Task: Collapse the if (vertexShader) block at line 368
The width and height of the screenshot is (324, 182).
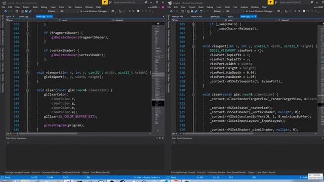Action: pyautogui.click(x=27, y=51)
